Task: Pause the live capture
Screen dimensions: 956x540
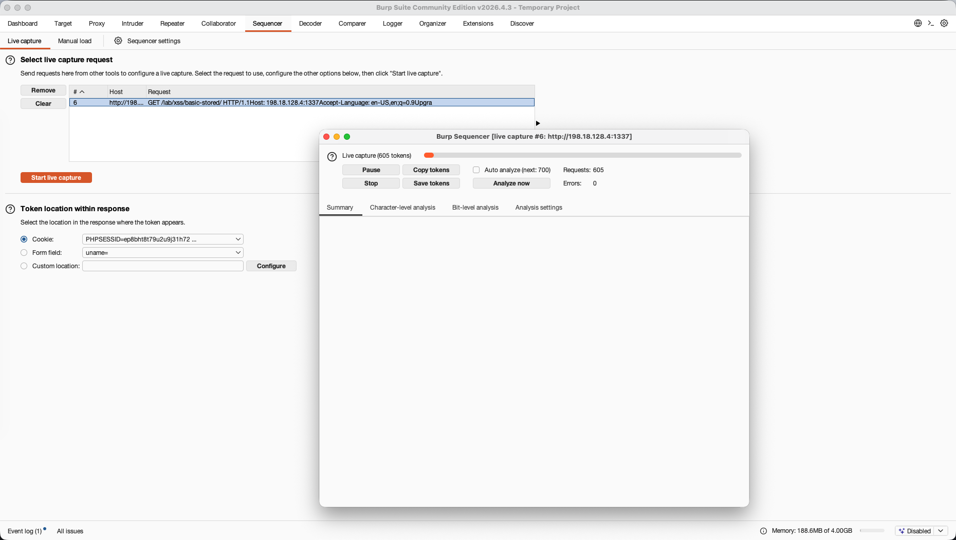Action: pos(371,170)
